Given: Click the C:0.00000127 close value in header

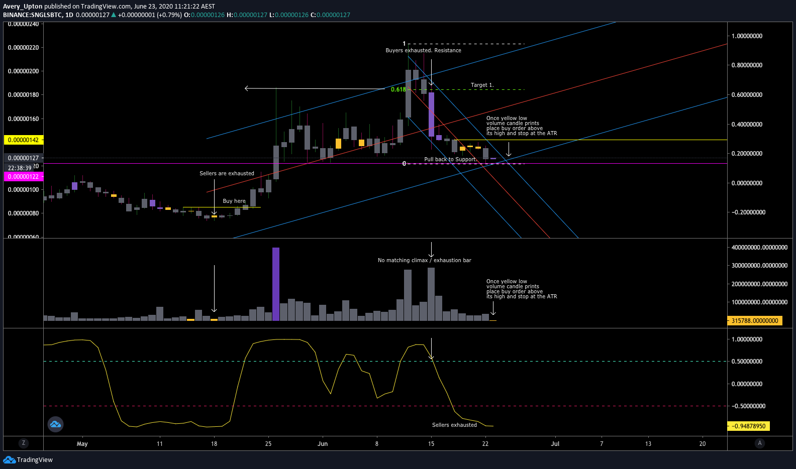Looking at the screenshot, I should pos(330,15).
